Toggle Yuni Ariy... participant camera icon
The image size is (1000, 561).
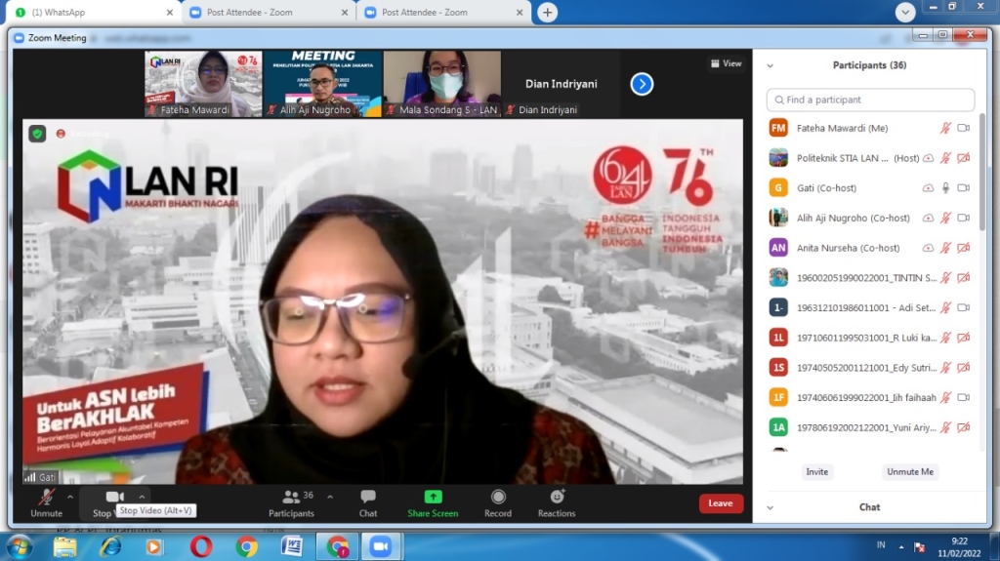[964, 427]
